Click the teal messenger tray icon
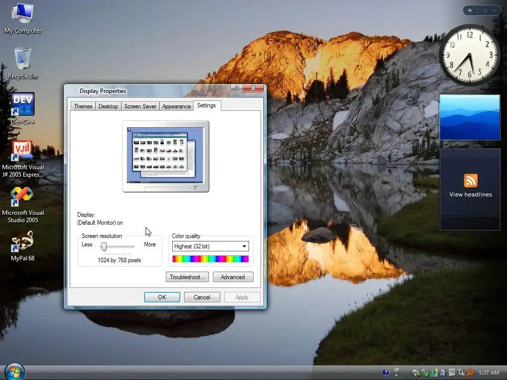 [434, 373]
